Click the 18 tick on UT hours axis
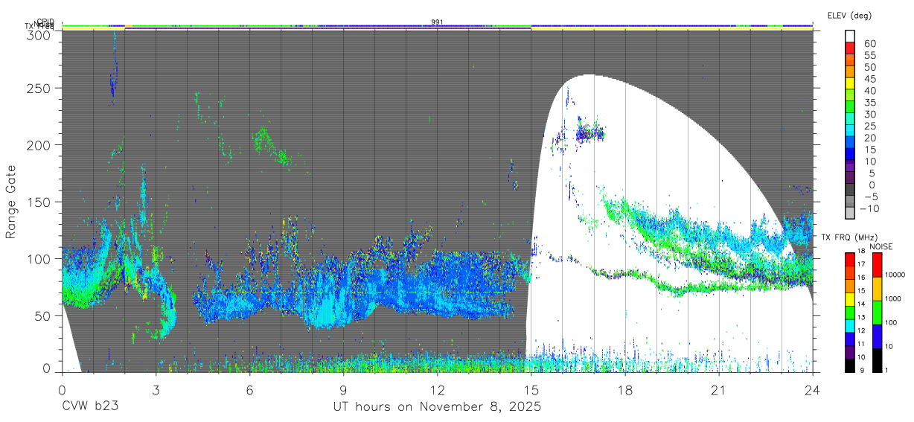914x422 pixels. tap(625, 390)
